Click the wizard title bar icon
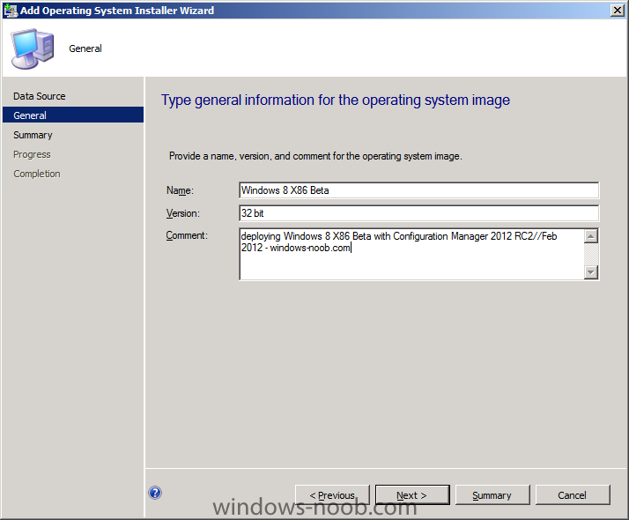 tap(11, 11)
